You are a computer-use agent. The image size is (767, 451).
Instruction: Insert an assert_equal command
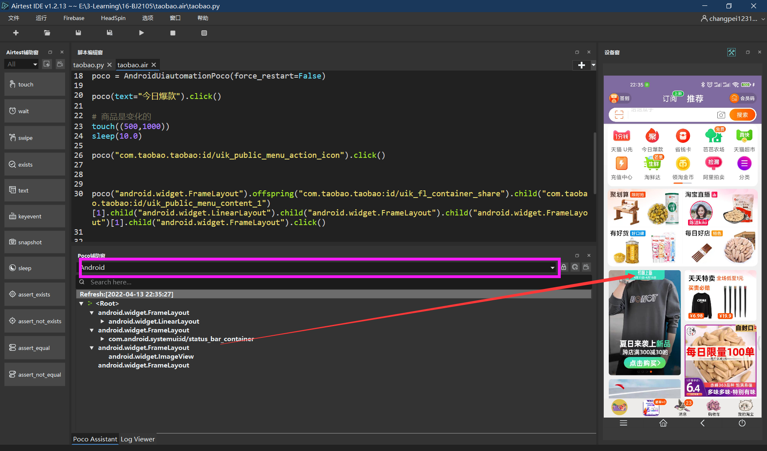[x=35, y=348]
